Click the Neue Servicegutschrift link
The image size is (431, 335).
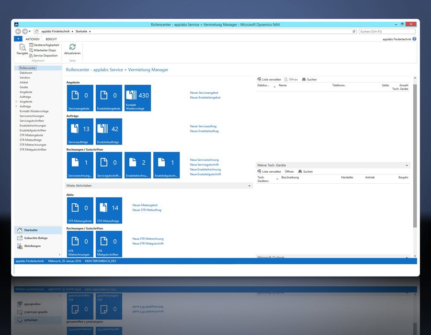[x=204, y=165]
